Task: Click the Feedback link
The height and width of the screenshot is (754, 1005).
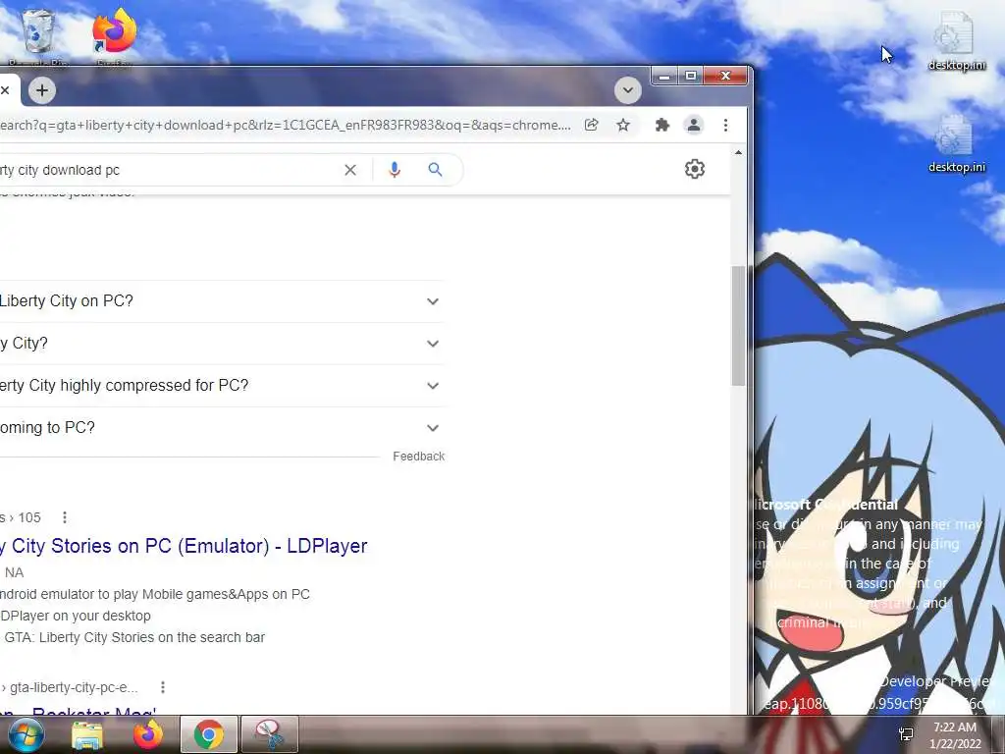Action: (x=418, y=457)
